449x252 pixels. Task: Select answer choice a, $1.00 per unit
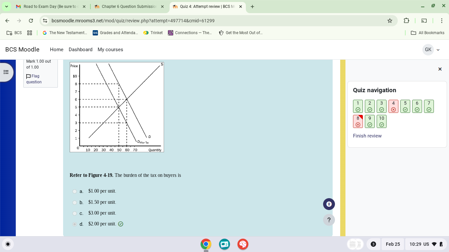(75, 191)
